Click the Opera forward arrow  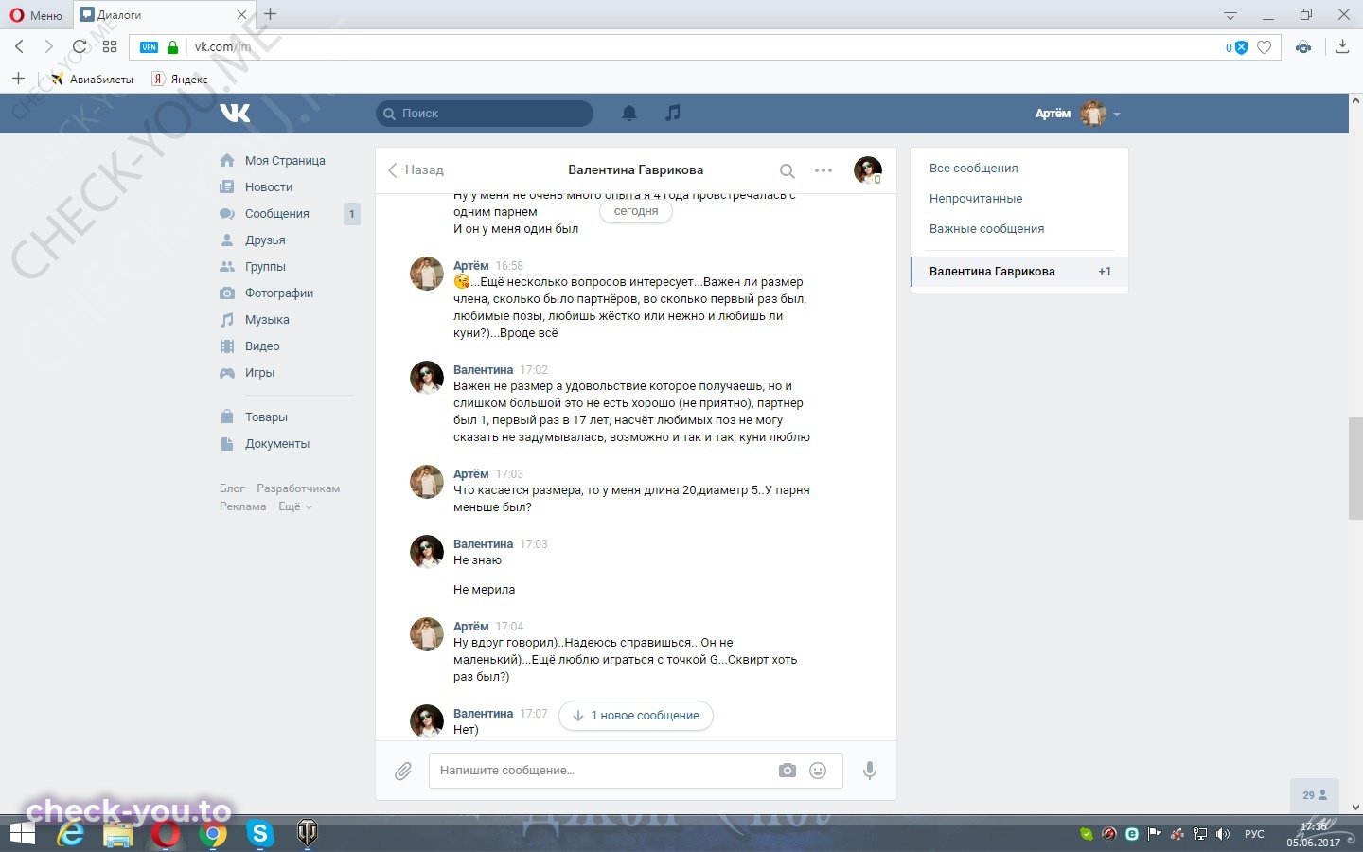(x=49, y=46)
